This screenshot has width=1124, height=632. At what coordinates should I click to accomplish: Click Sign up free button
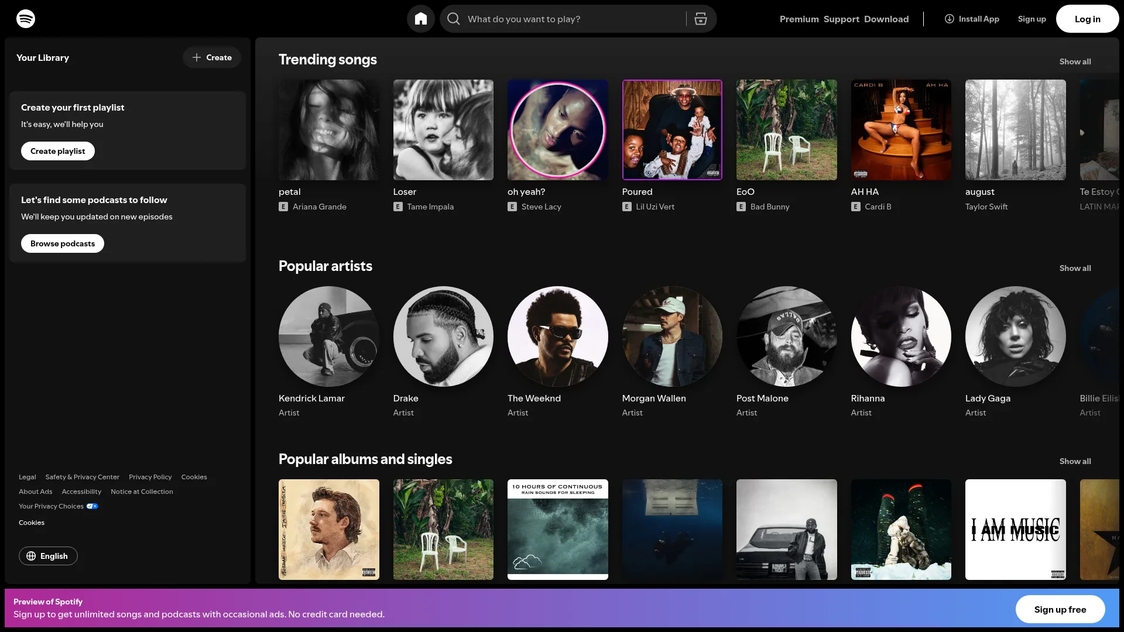(1060, 609)
